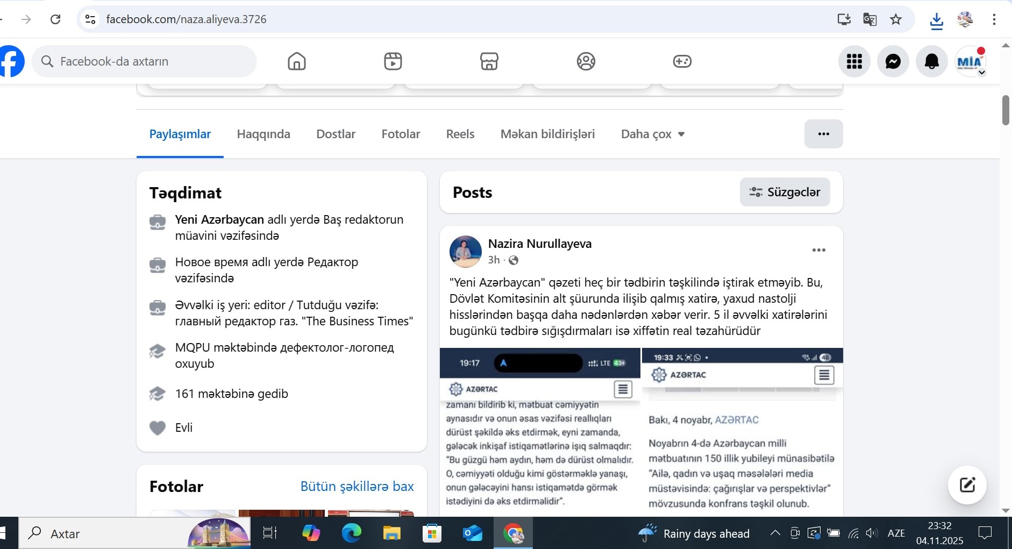1012x549 pixels.
Task: Open the Facebook menu grid icon
Action: click(854, 61)
